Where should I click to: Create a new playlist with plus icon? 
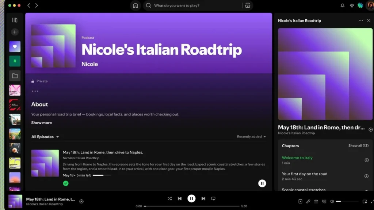tap(15, 32)
